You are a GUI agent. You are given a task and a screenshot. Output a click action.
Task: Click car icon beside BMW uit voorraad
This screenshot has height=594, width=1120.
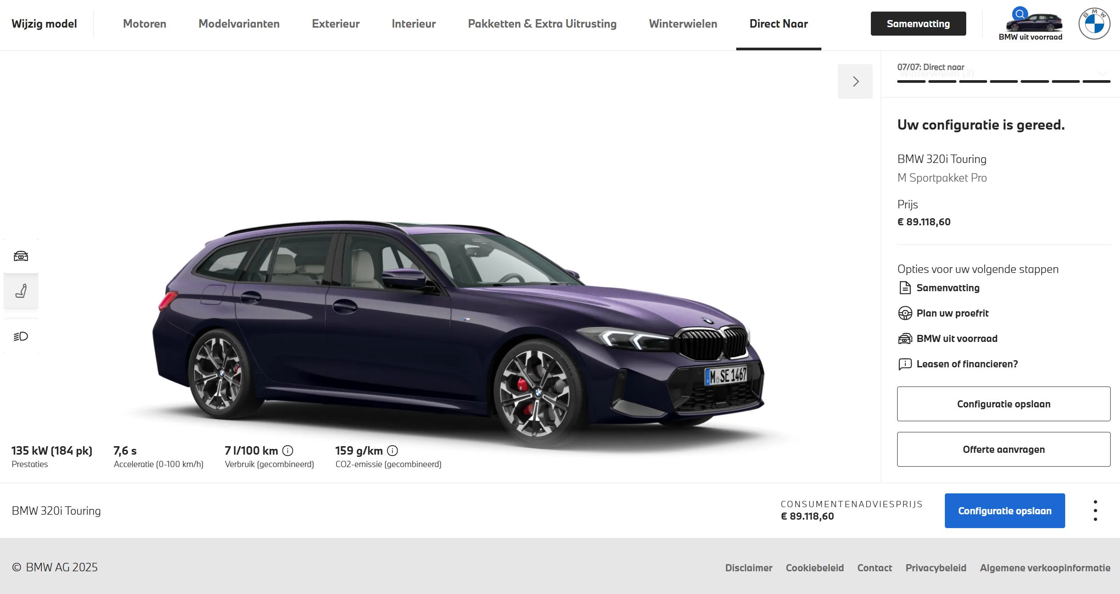pyautogui.click(x=905, y=338)
